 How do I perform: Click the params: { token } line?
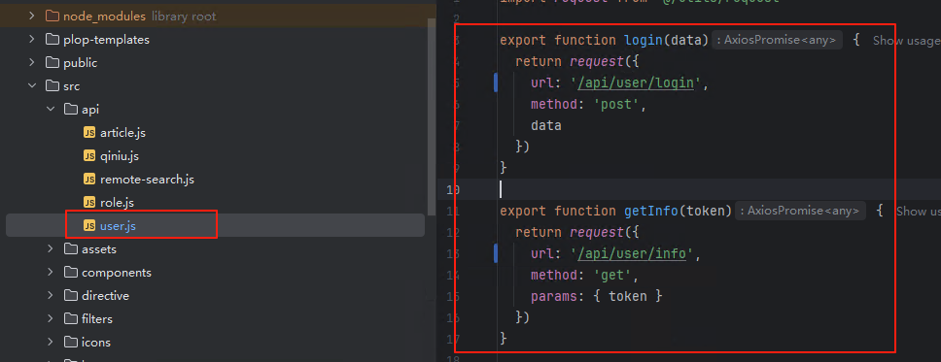597,296
